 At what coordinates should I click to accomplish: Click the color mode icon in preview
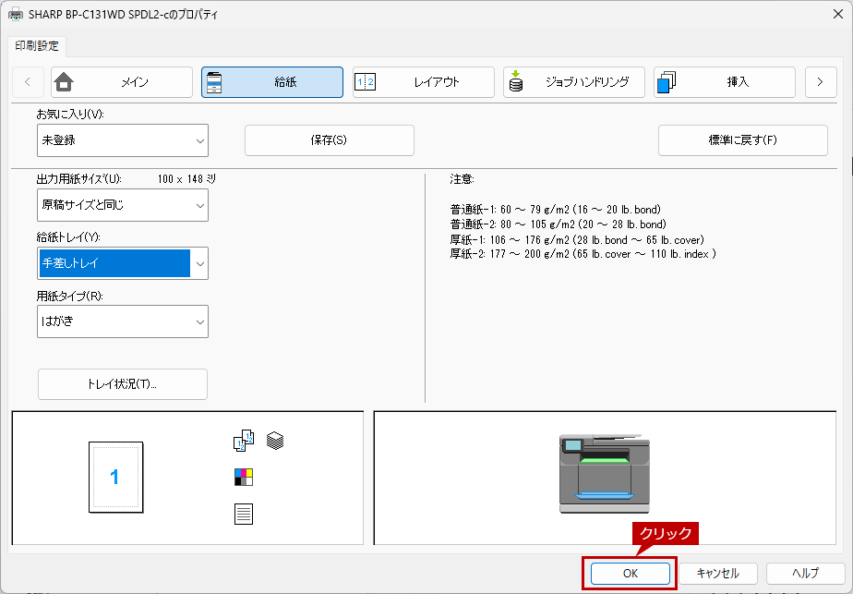(x=243, y=477)
